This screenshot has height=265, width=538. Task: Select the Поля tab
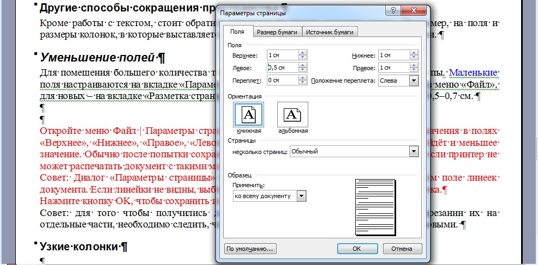[x=237, y=32]
